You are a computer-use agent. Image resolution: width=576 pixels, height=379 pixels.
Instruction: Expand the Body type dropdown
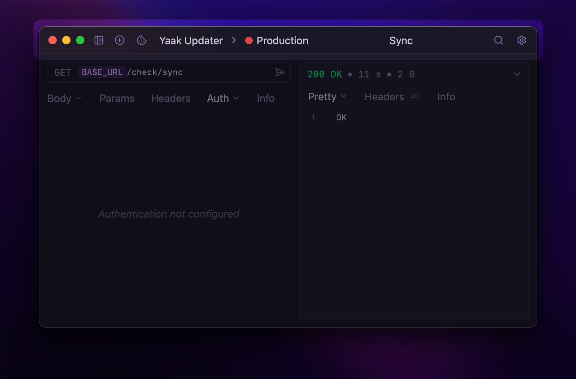click(x=64, y=99)
